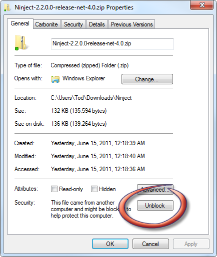Viewport: 217px width, 257px height.
Task: Click the Read-only label text
Action: (x=71, y=189)
